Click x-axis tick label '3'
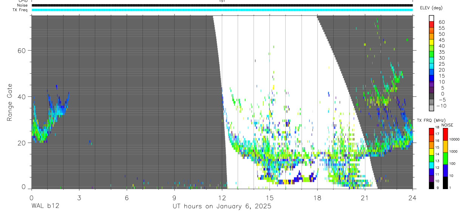Screen dimensions: 464x214 79,197
